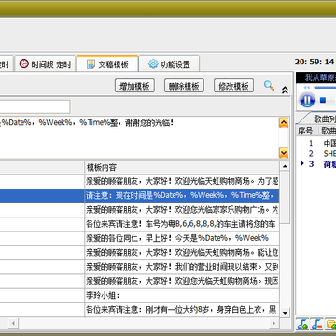The image size is (336, 336).
Task: Select song number 2 starting with SHE
Action: 316,154
